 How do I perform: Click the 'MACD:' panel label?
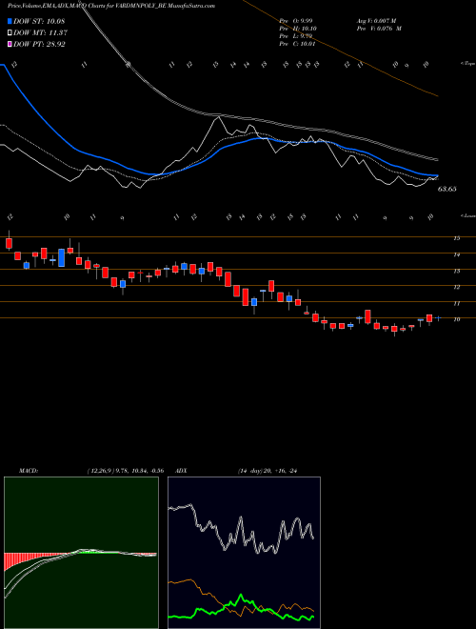[x=28, y=471]
